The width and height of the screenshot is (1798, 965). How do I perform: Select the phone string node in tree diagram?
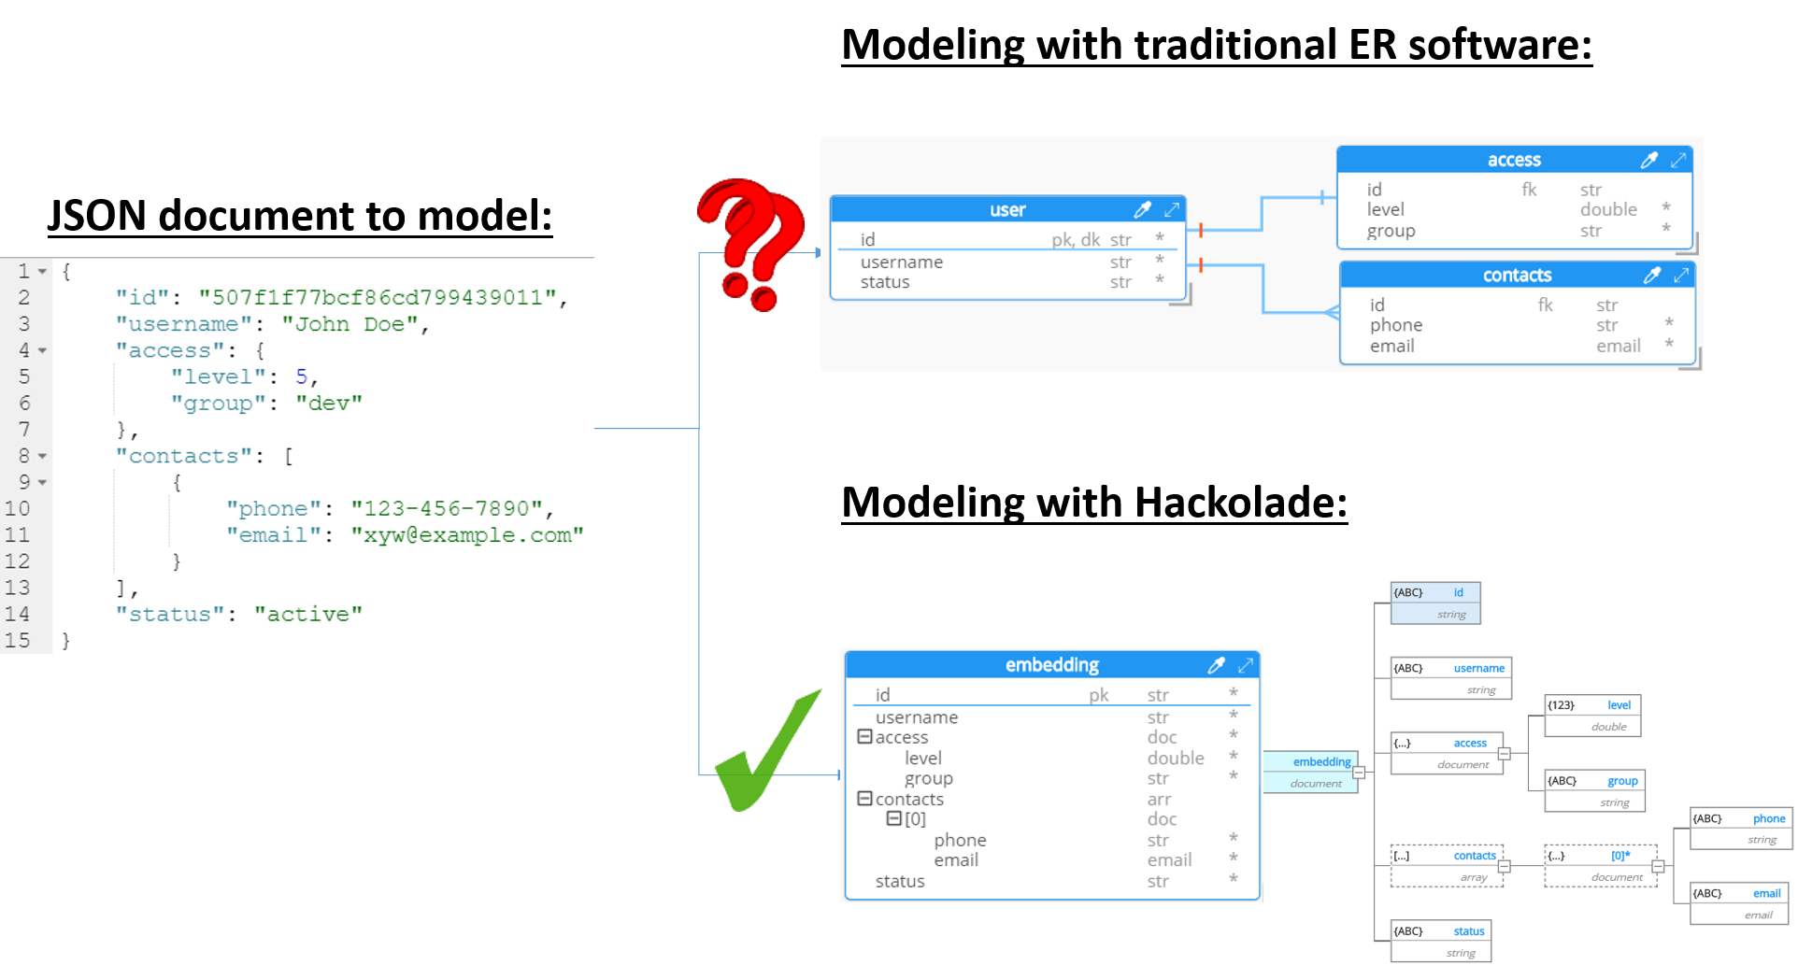pos(1742,829)
